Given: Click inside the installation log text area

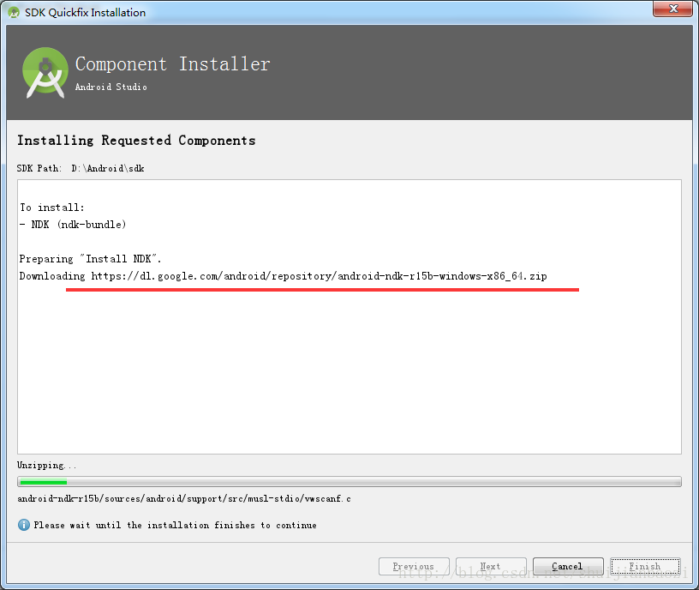Looking at the screenshot, I should 349,317.
